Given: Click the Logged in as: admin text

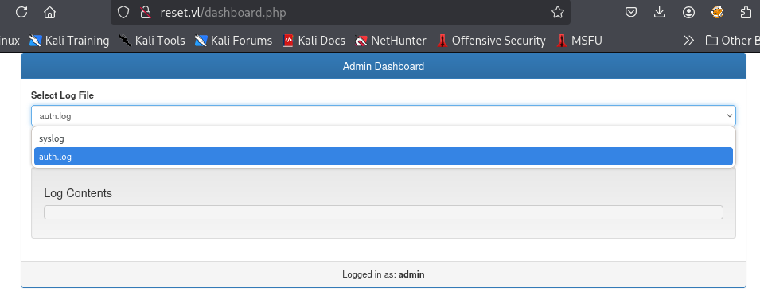Looking at the screenshot, I should tap(384, 274).
